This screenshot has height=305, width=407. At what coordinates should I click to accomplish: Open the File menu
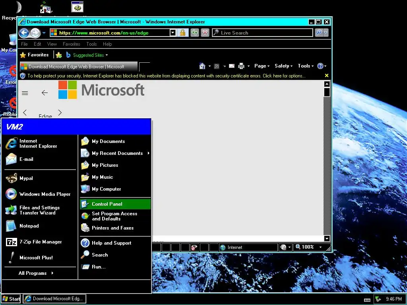(24, 44)
